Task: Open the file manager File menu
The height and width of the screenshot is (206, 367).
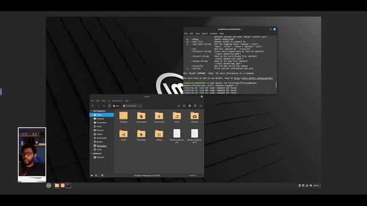Action: [x=92, y=101]
